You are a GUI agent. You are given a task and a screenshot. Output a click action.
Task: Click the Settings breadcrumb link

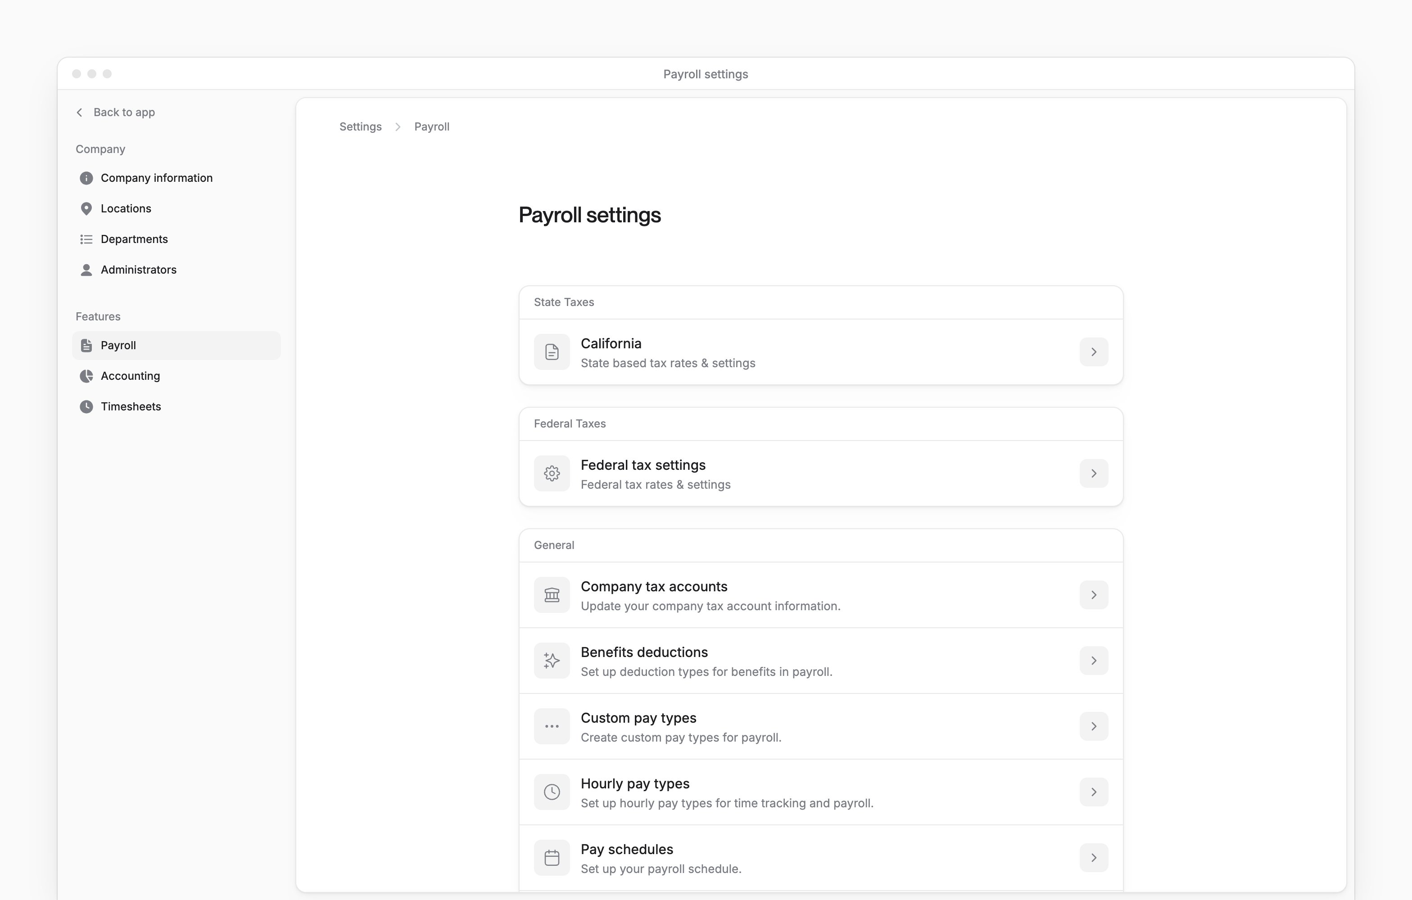point(361,126)
